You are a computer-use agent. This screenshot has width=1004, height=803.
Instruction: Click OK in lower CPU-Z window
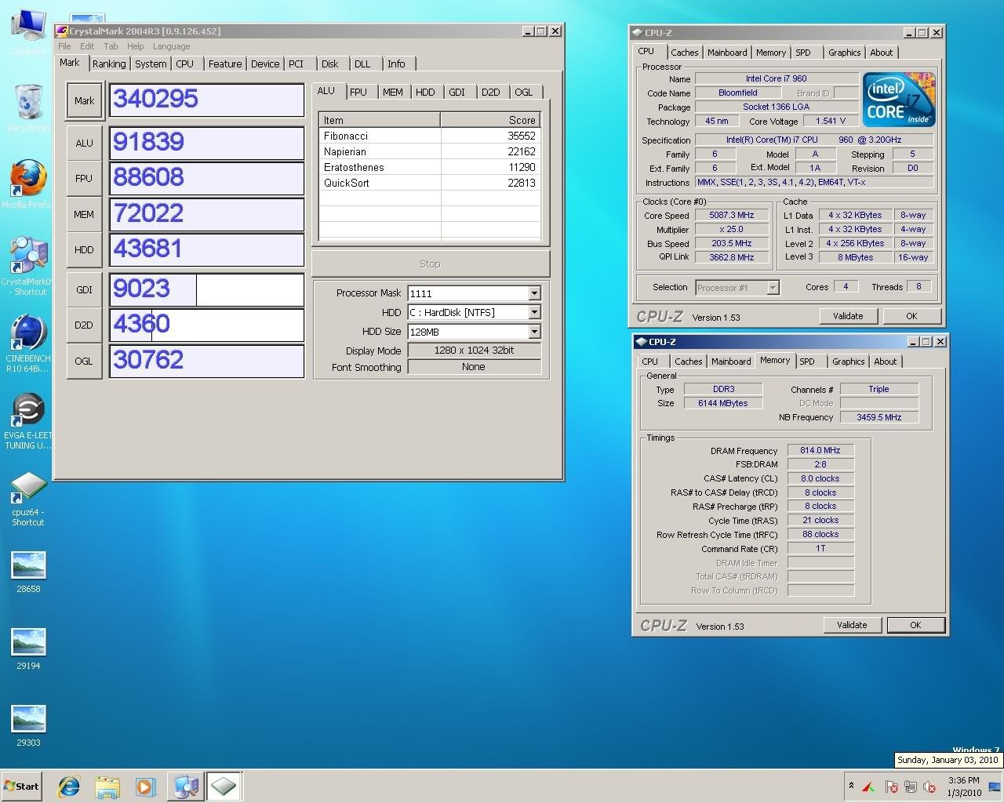(915, 625)
